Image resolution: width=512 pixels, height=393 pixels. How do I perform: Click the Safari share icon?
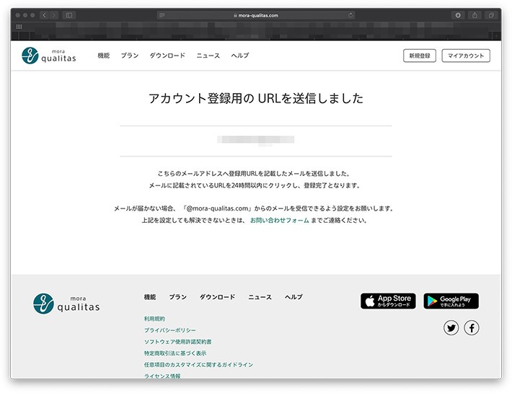(x=475, y=15)
